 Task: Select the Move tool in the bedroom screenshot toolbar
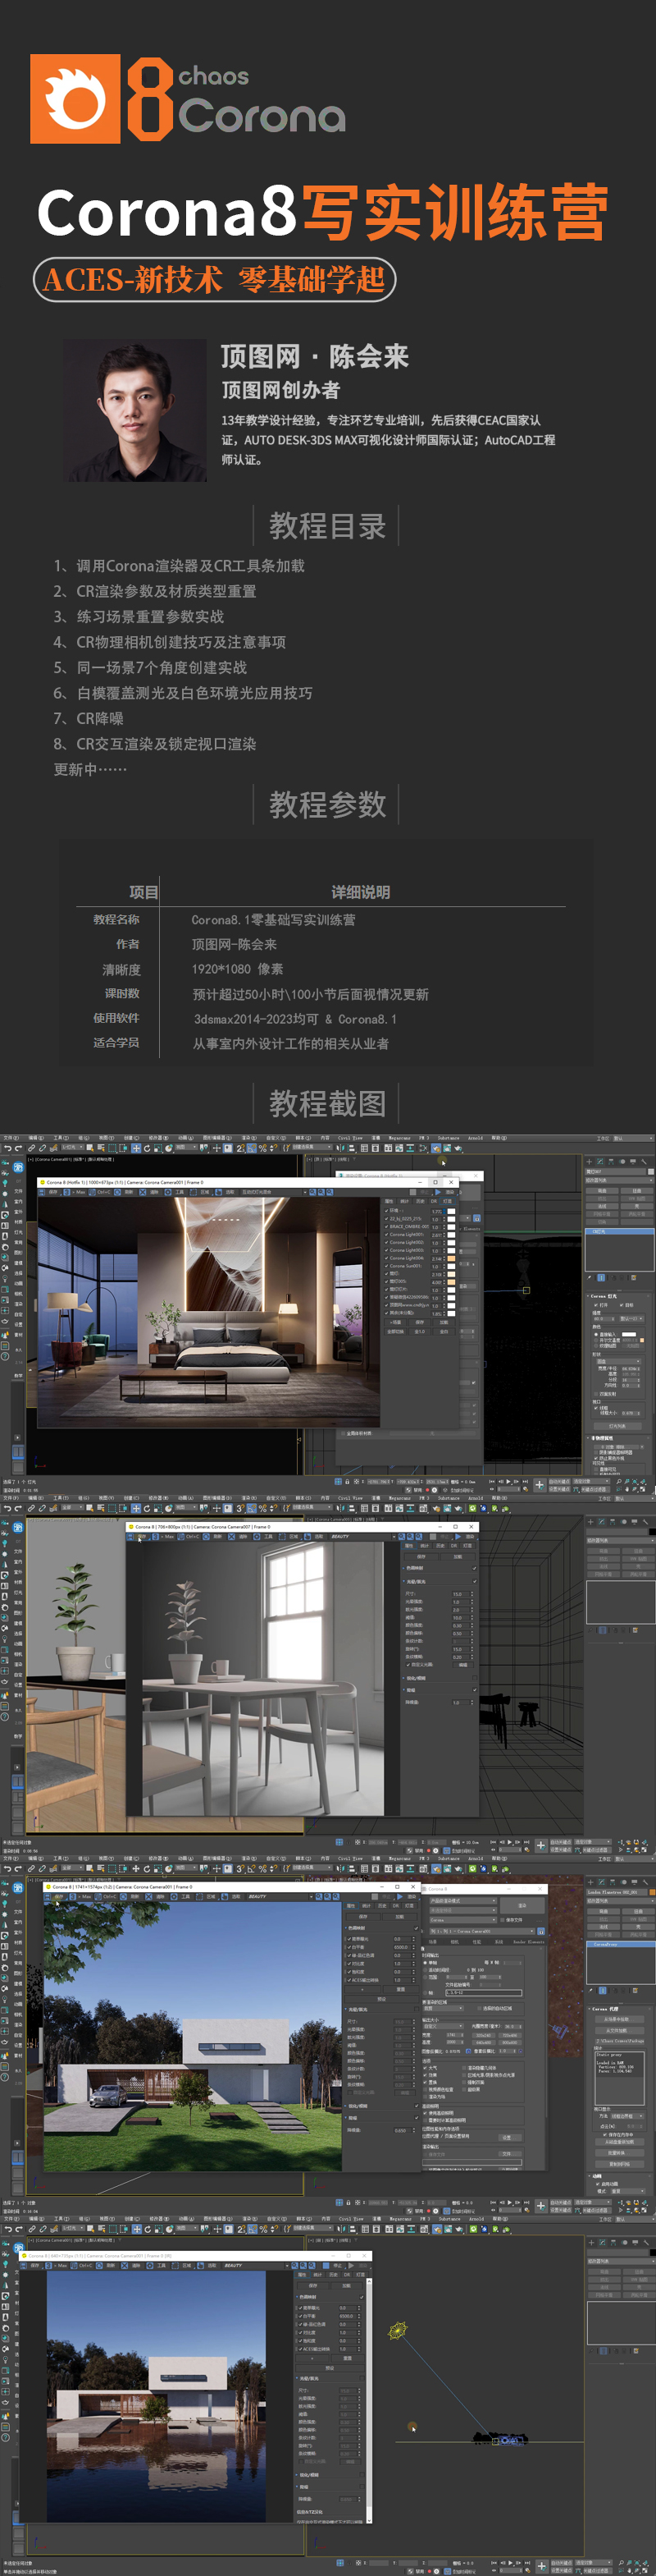point(136,1148)
